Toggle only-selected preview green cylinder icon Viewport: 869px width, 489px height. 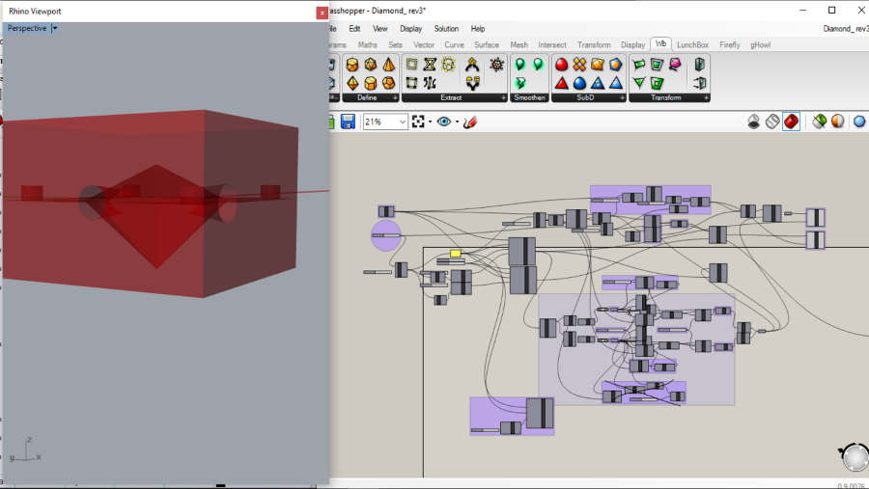(819, 122)
